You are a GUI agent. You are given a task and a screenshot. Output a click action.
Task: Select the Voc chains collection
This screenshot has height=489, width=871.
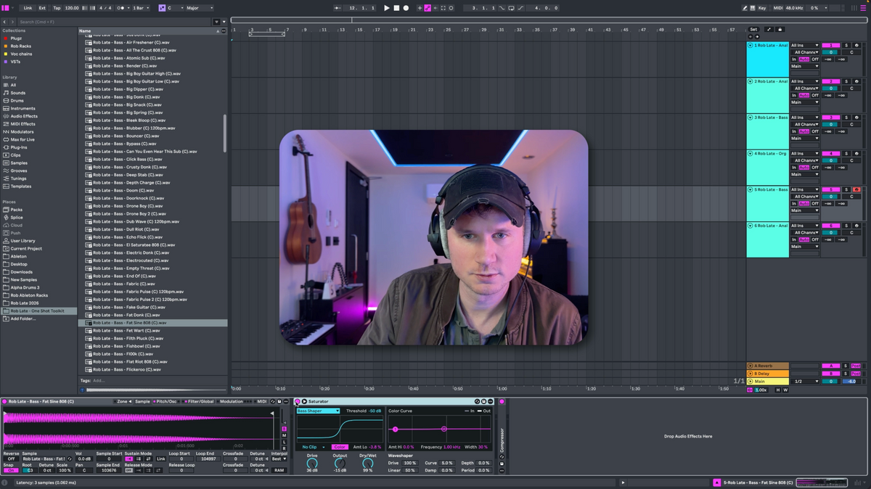(x=21, y=54)
